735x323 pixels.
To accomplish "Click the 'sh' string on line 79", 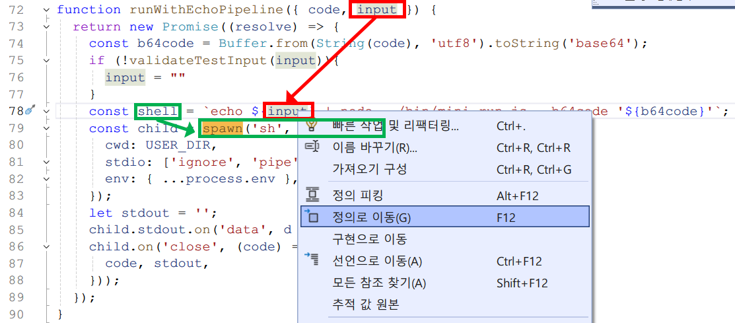I will coord(266,128).
